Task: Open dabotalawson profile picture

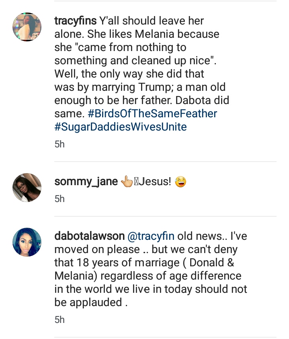Action: pyautogui.click(x=27, y=242)
